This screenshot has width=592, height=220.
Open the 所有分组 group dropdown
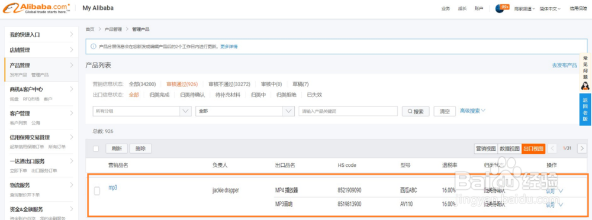tap(141, 111)
